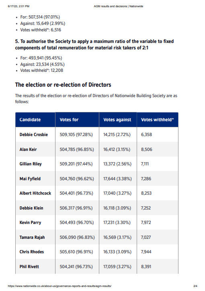Click Kevin Parry's name
This screenshot has height=291, width=205.
30,222
